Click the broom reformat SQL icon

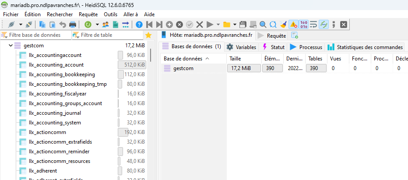[x=283, y=25]
